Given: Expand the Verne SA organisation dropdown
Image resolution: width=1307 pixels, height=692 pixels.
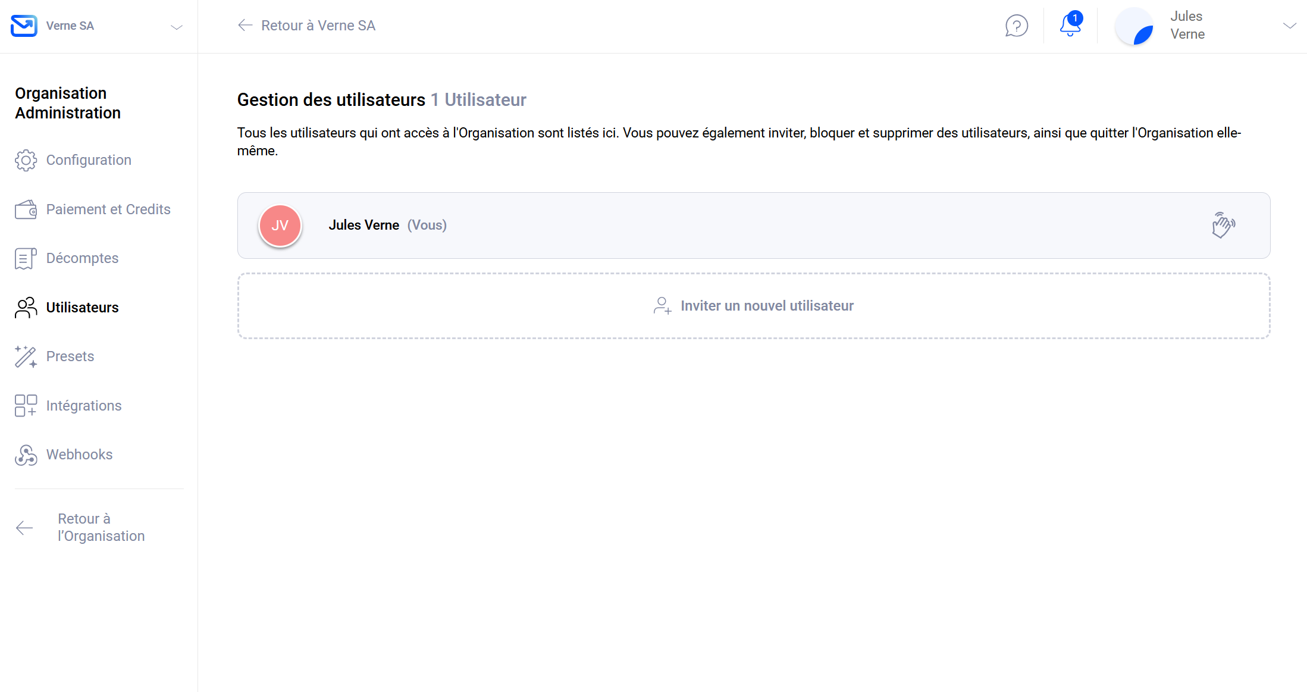Looking at the screenshot, I should tap(176, 27).
